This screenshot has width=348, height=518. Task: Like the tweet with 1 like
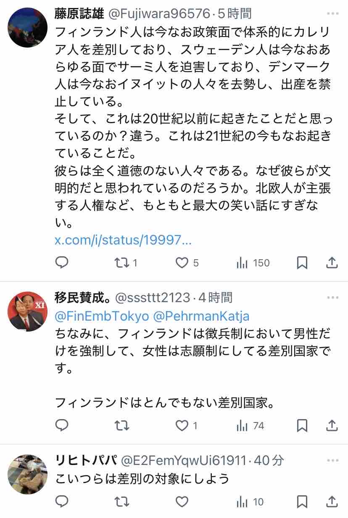186,426
